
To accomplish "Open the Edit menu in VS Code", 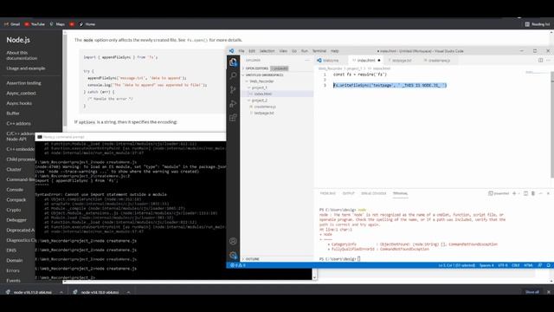I will (252, 51).
